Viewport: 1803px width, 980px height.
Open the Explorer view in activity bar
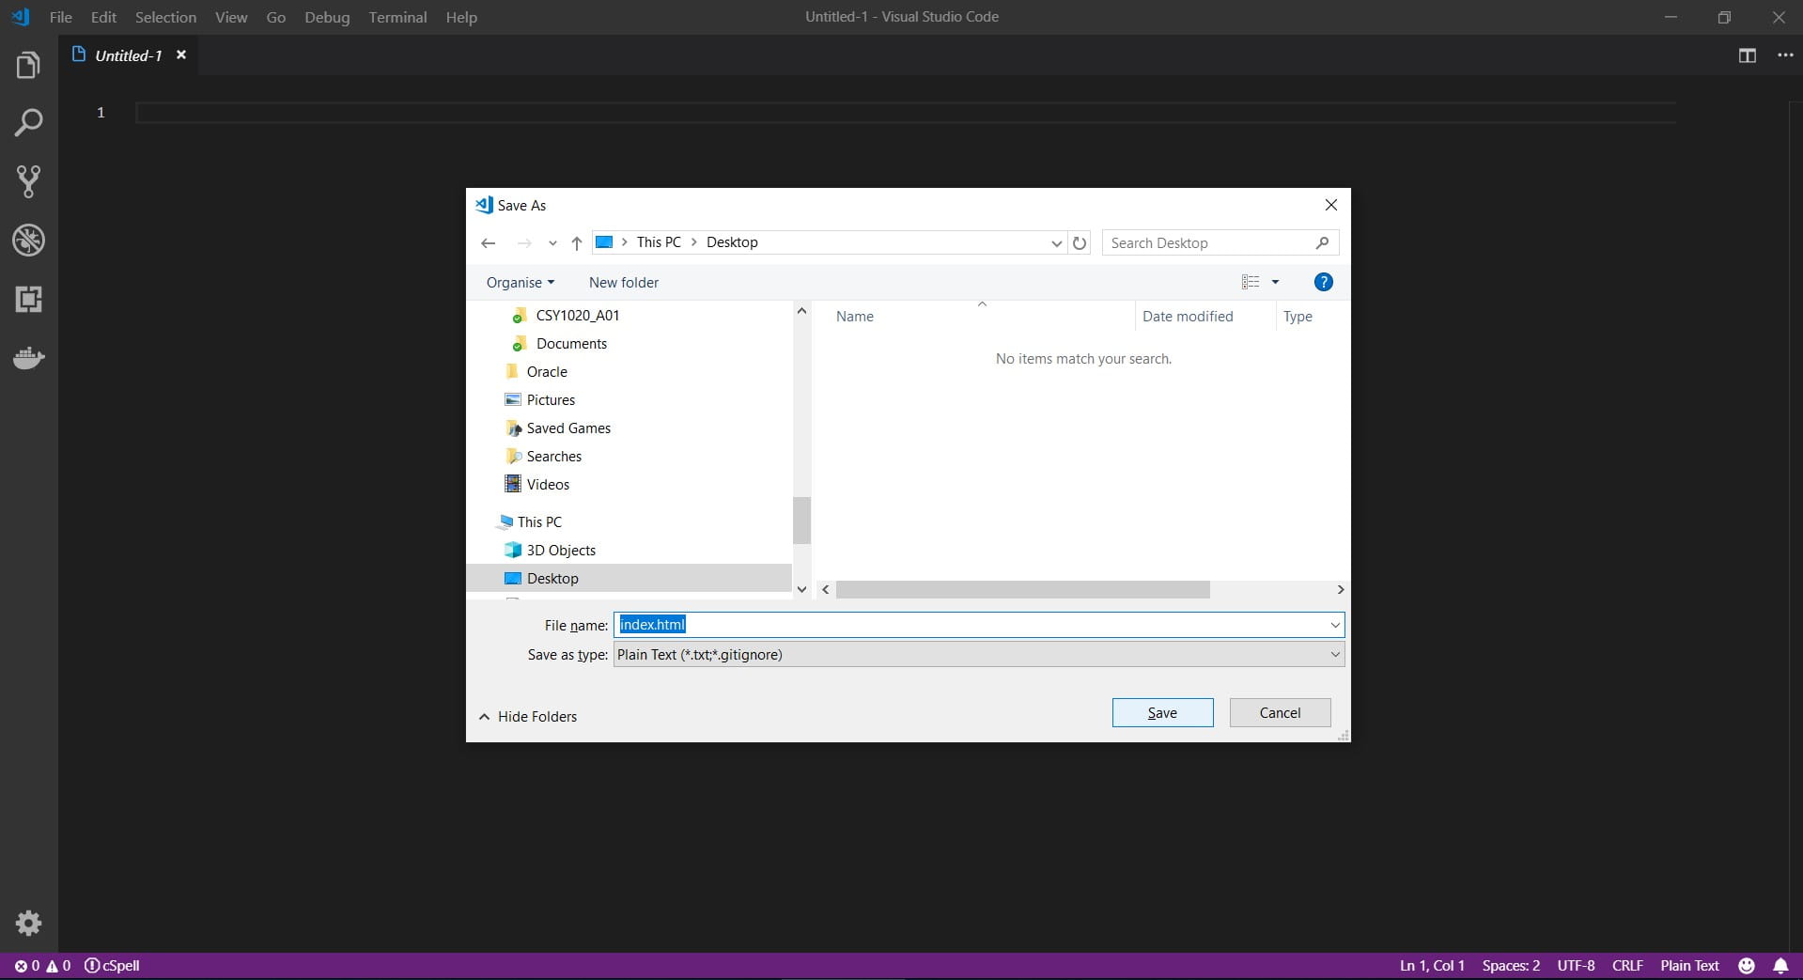click(x=28, y=66)
